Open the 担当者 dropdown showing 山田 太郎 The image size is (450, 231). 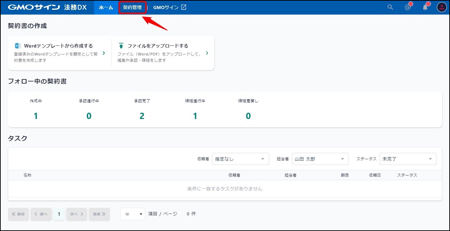pos(320,159)
